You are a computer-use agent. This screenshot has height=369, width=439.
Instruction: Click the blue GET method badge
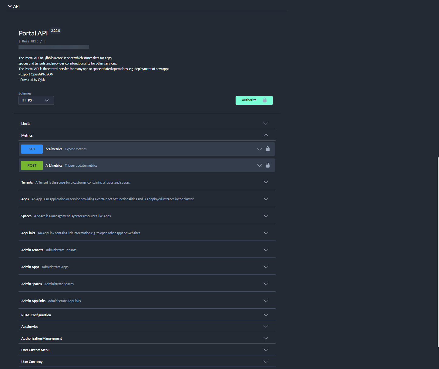pos(32,149)
